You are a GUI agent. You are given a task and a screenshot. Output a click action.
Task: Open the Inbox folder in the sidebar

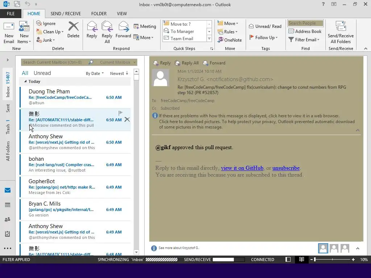(x=8, y=84)
